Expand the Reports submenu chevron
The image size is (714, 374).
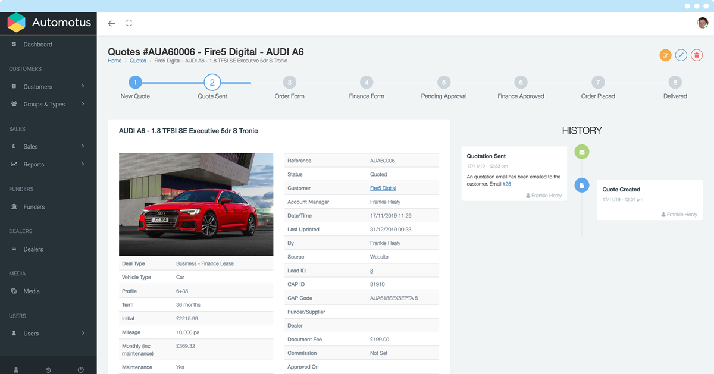(x=83, y=164)
